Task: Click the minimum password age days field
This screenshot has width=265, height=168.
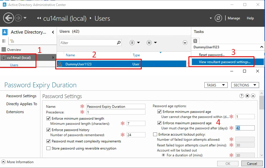Action: 245,117
